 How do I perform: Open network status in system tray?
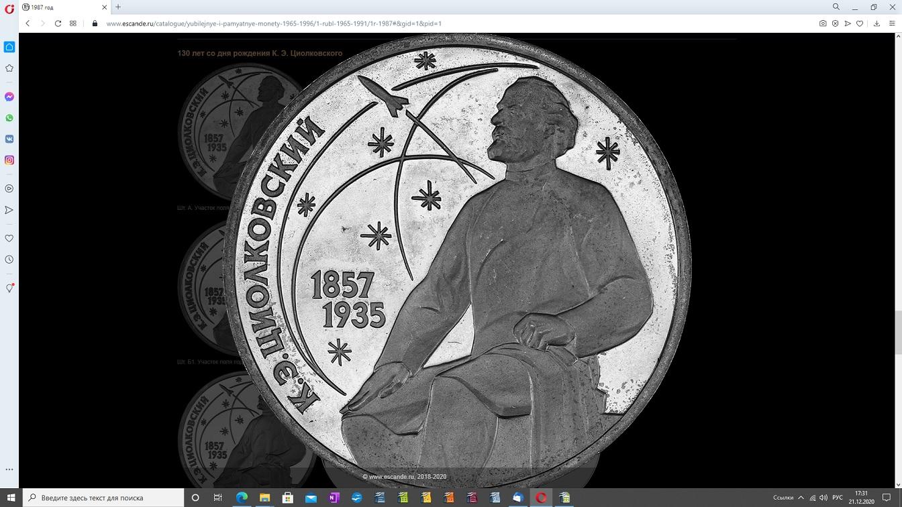click(x=812, y=498)
